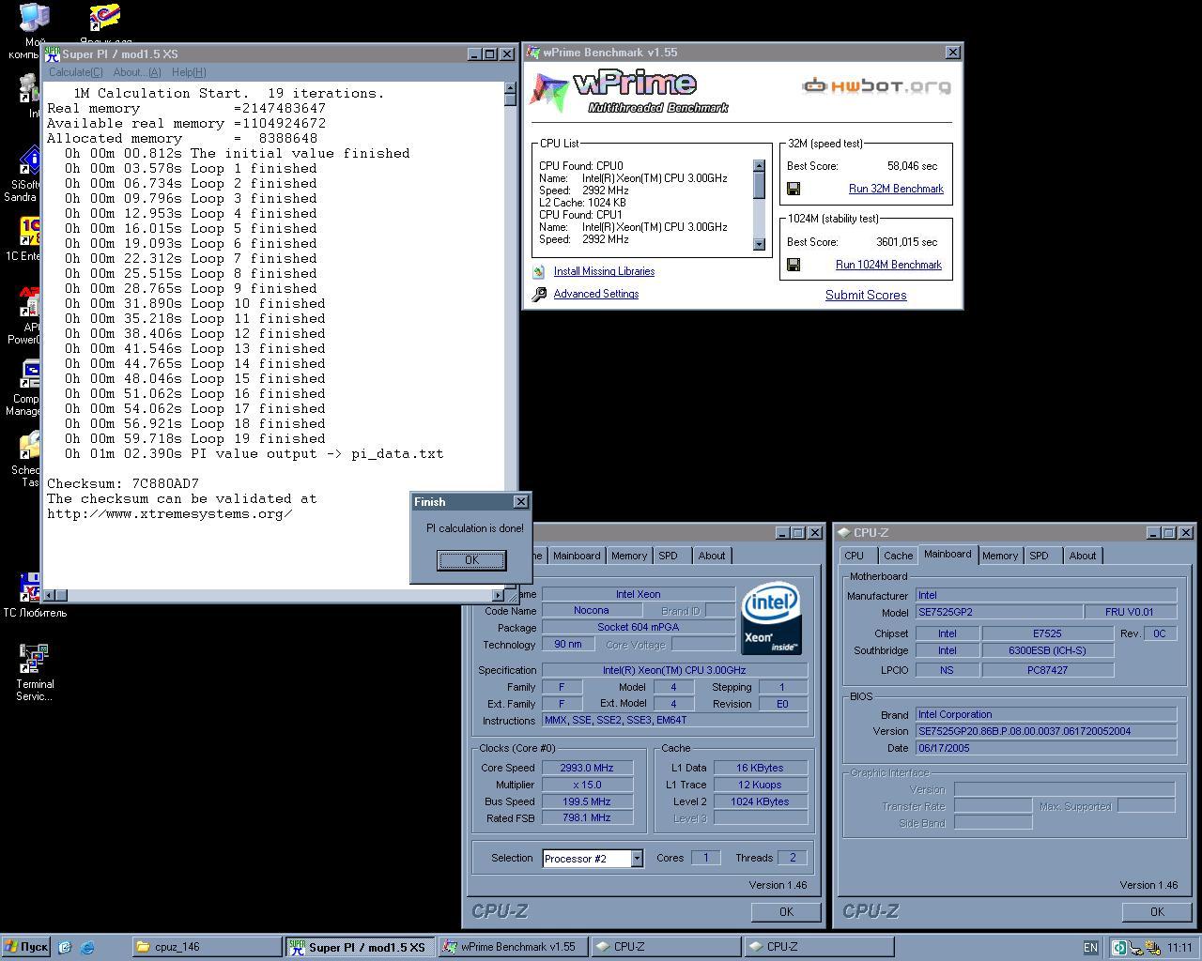Click OK in the right CPU-Z window

[x=1157, y=911]
